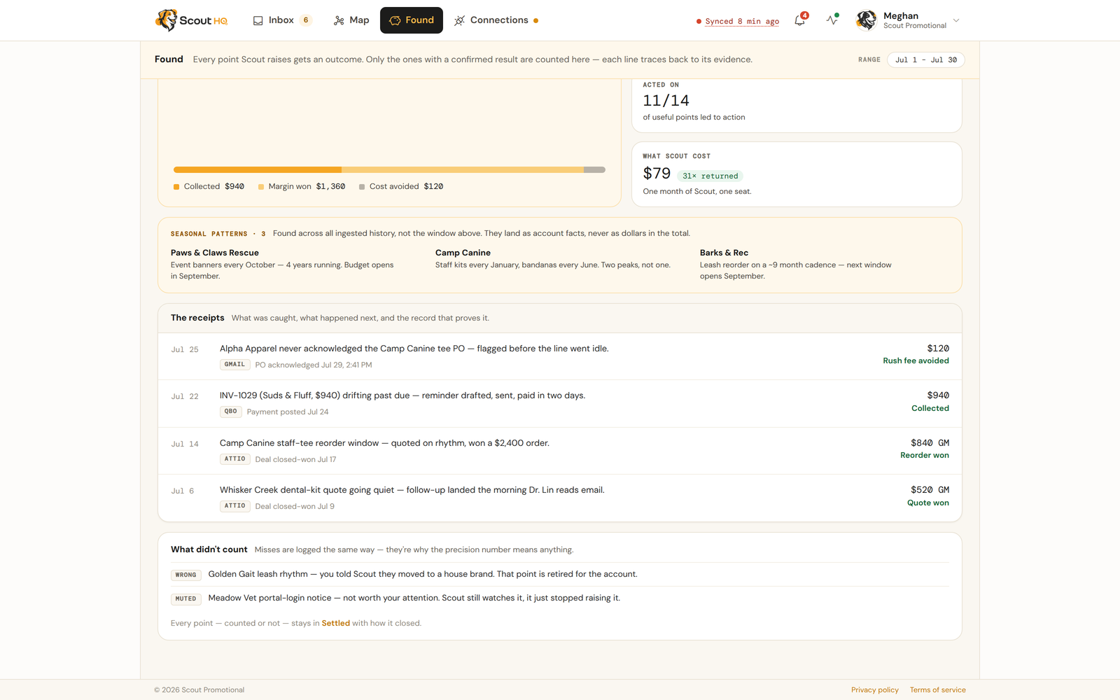Open the Terms of service link
This screenshot has height=700, width=1120.
point(937,690)
